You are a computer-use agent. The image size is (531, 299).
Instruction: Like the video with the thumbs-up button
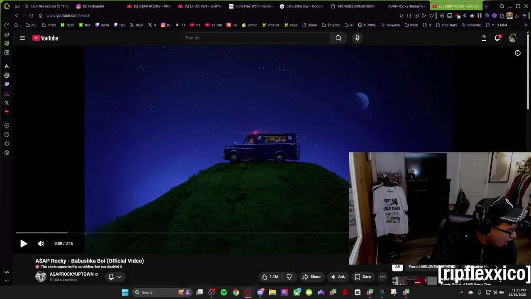(x=270, y=277)
